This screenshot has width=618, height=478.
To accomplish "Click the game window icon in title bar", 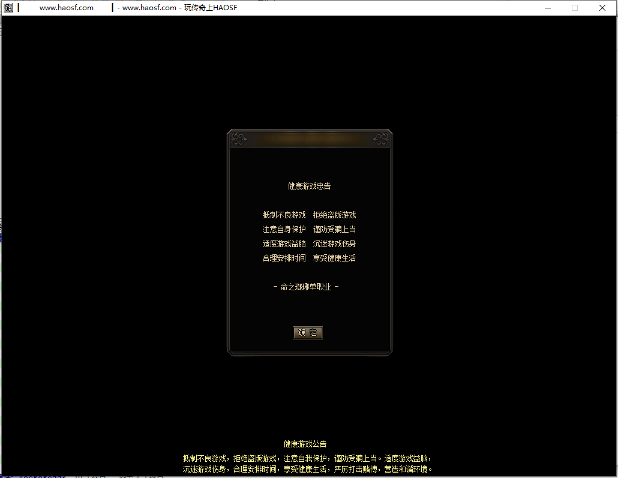I will click(8, 8).
